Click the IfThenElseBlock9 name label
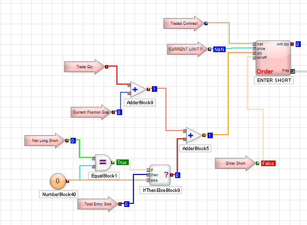Image resolution: width=307 pixels, height=225 pixels. (161, 190)
